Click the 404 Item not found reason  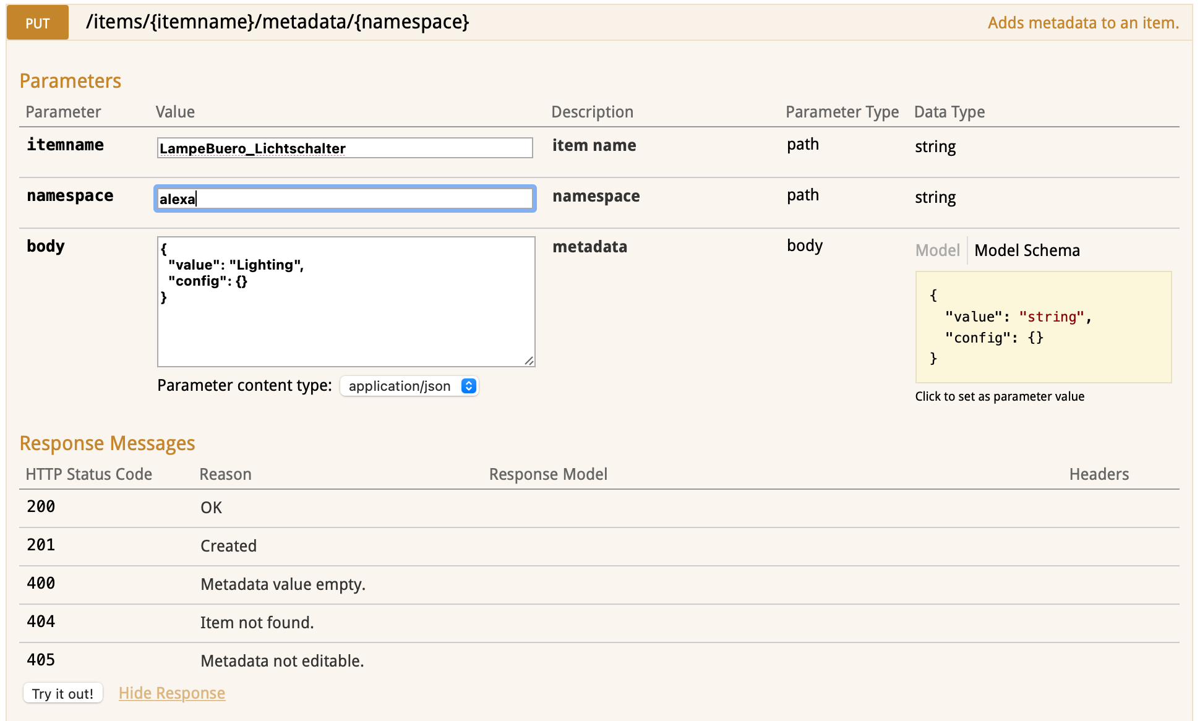click(x=257, y=623)
